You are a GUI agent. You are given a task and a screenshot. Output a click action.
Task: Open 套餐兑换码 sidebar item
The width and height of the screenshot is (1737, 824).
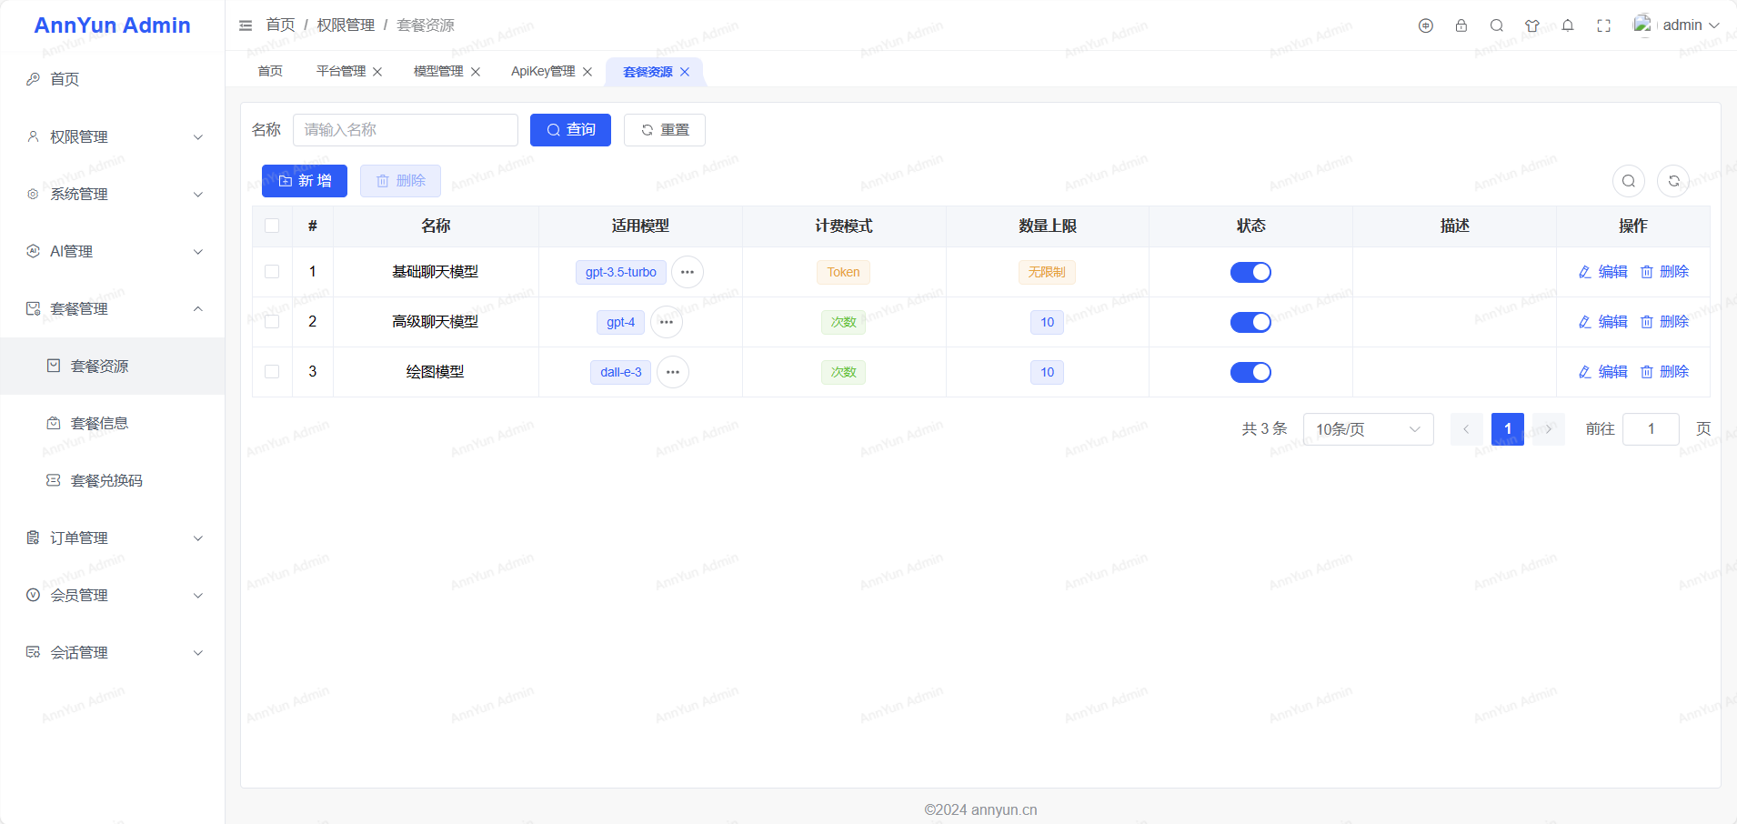(x=113, y=480)
